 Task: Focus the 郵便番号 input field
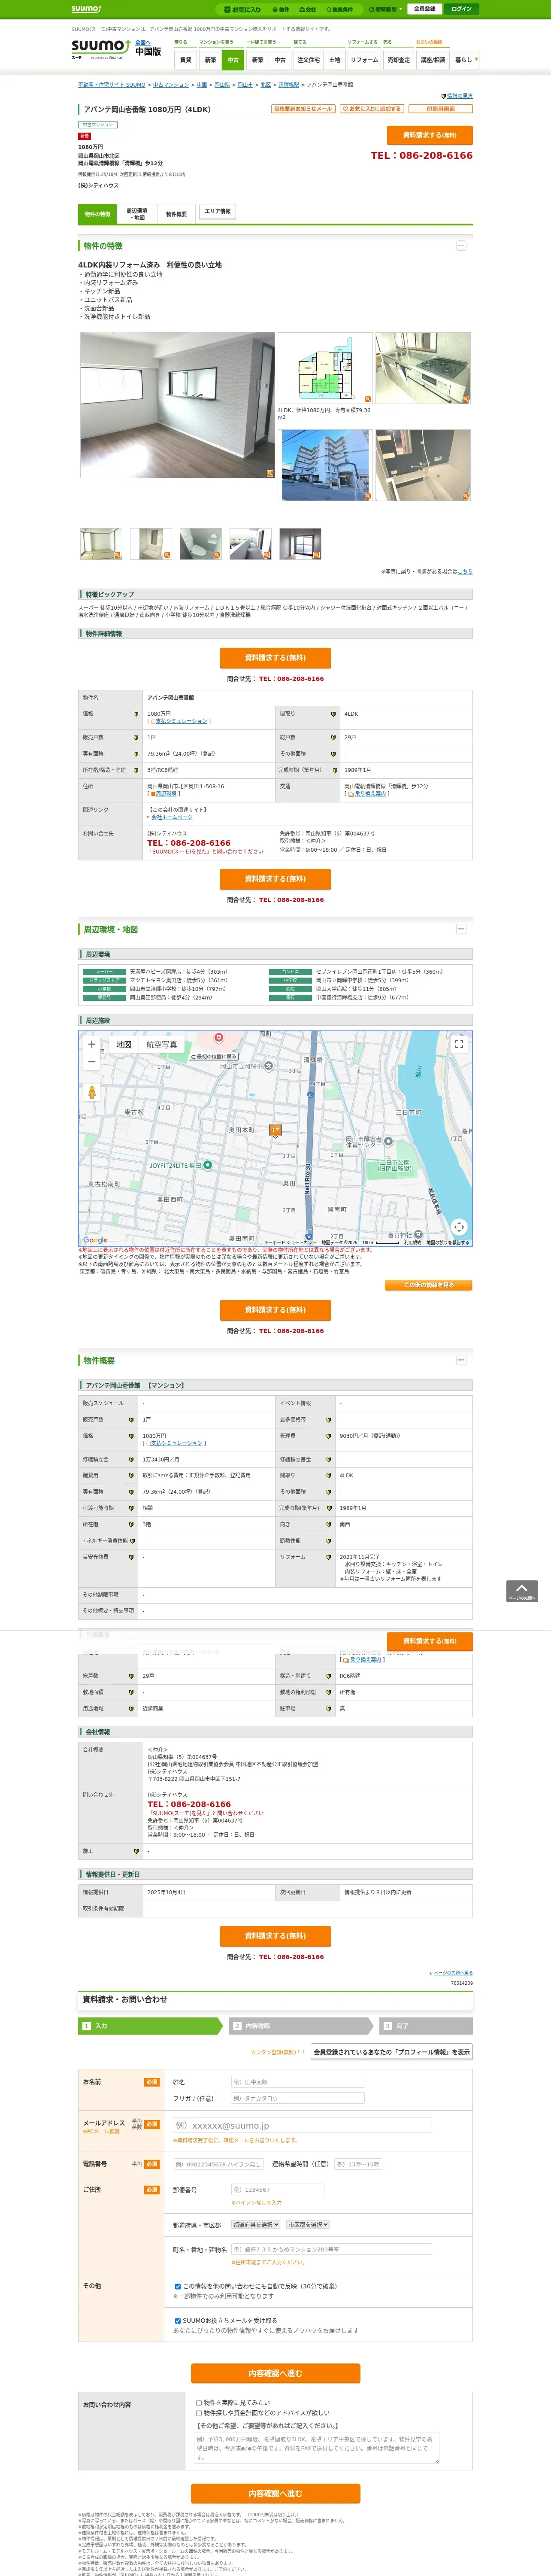278,2190
